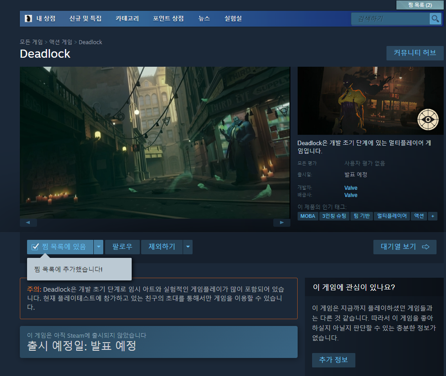Viewport: 446px width, 376px height.
Task: Open dropdown arrow next to wishlist button
Action: (x=98, y=247)
